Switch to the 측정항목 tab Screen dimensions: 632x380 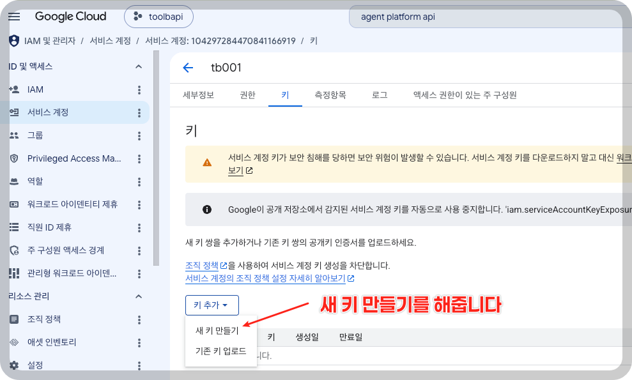click(x=330, y=95)
